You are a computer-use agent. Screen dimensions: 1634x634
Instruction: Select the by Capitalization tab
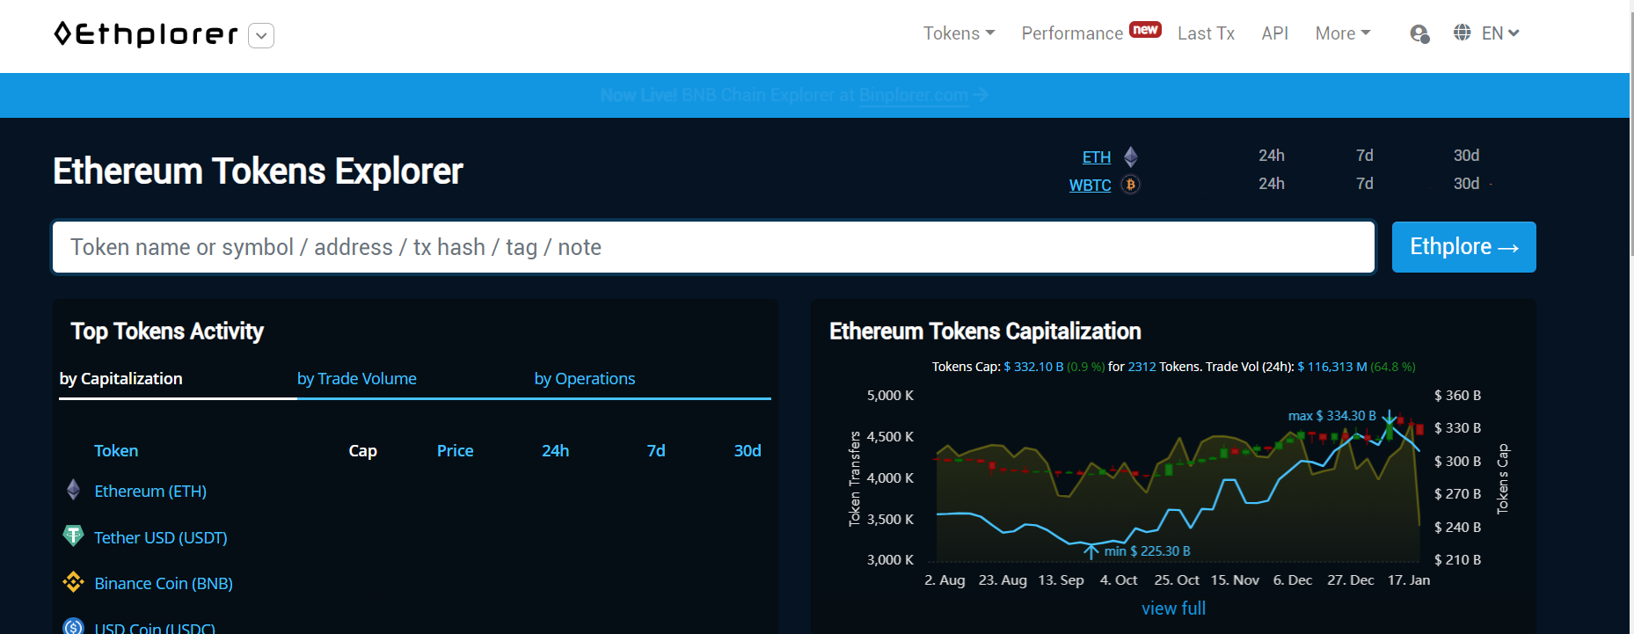coord(121,379)
